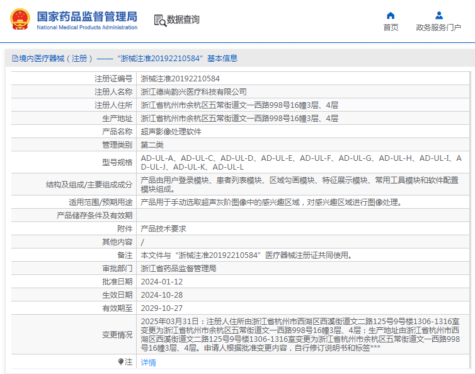Click the national emblem logo

(x=20, y=19)
